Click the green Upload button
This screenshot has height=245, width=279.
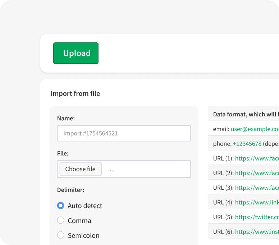76,53
